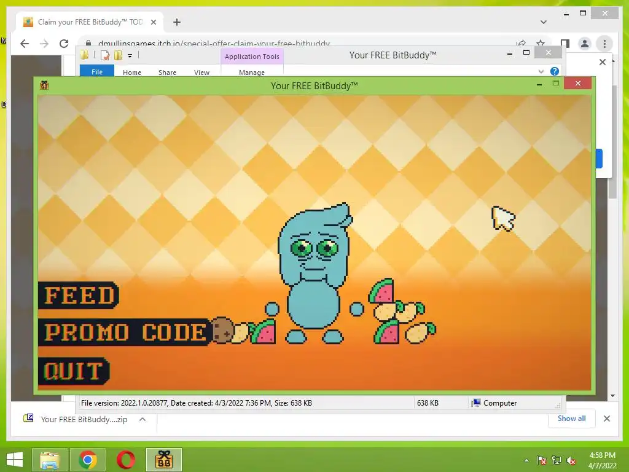
Task: Click the Chrome address bar URL
Action: point(214,44)
